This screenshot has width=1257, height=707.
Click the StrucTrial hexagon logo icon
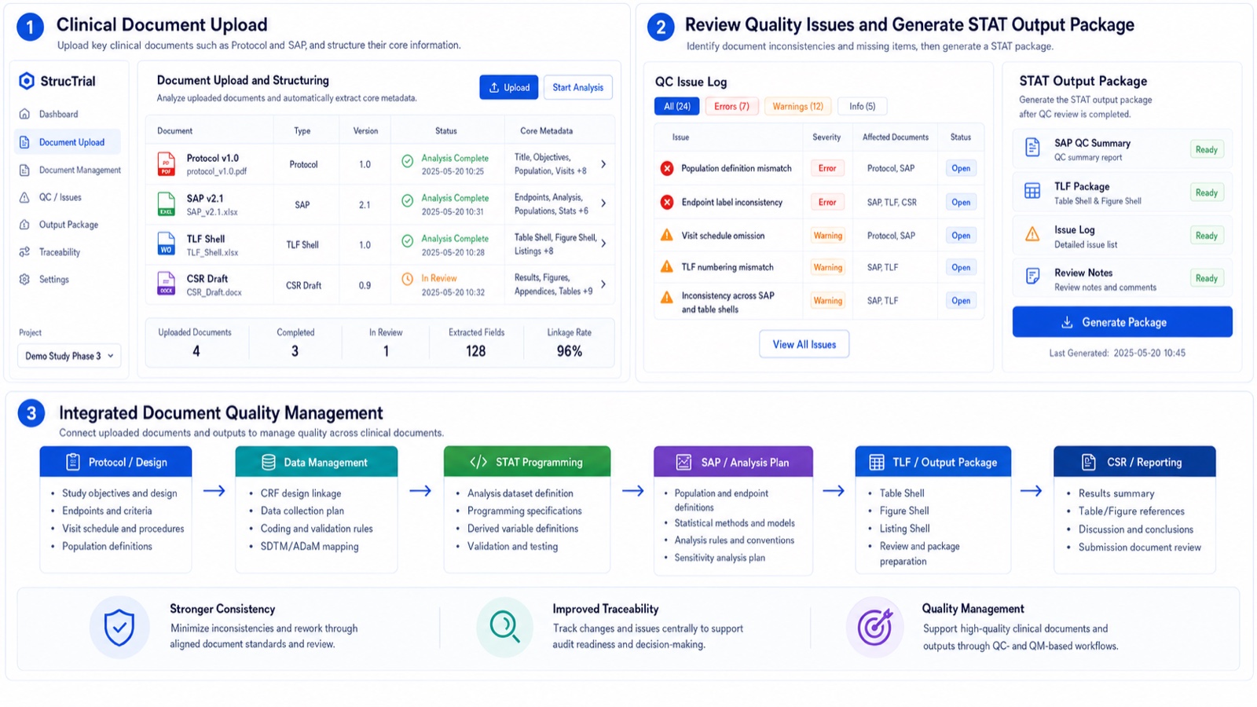27,81
